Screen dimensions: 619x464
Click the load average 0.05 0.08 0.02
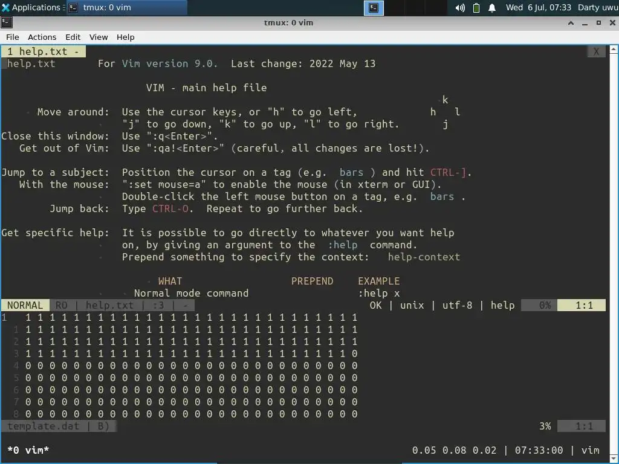click(454, 450)
